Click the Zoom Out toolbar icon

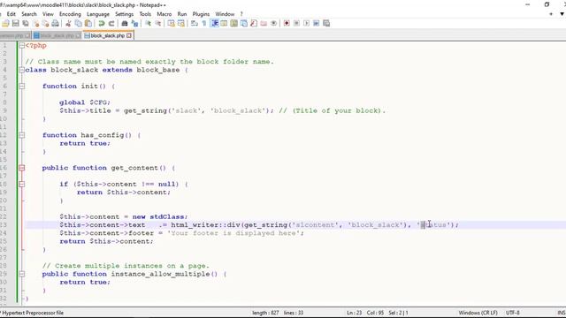tap(158, 24)
